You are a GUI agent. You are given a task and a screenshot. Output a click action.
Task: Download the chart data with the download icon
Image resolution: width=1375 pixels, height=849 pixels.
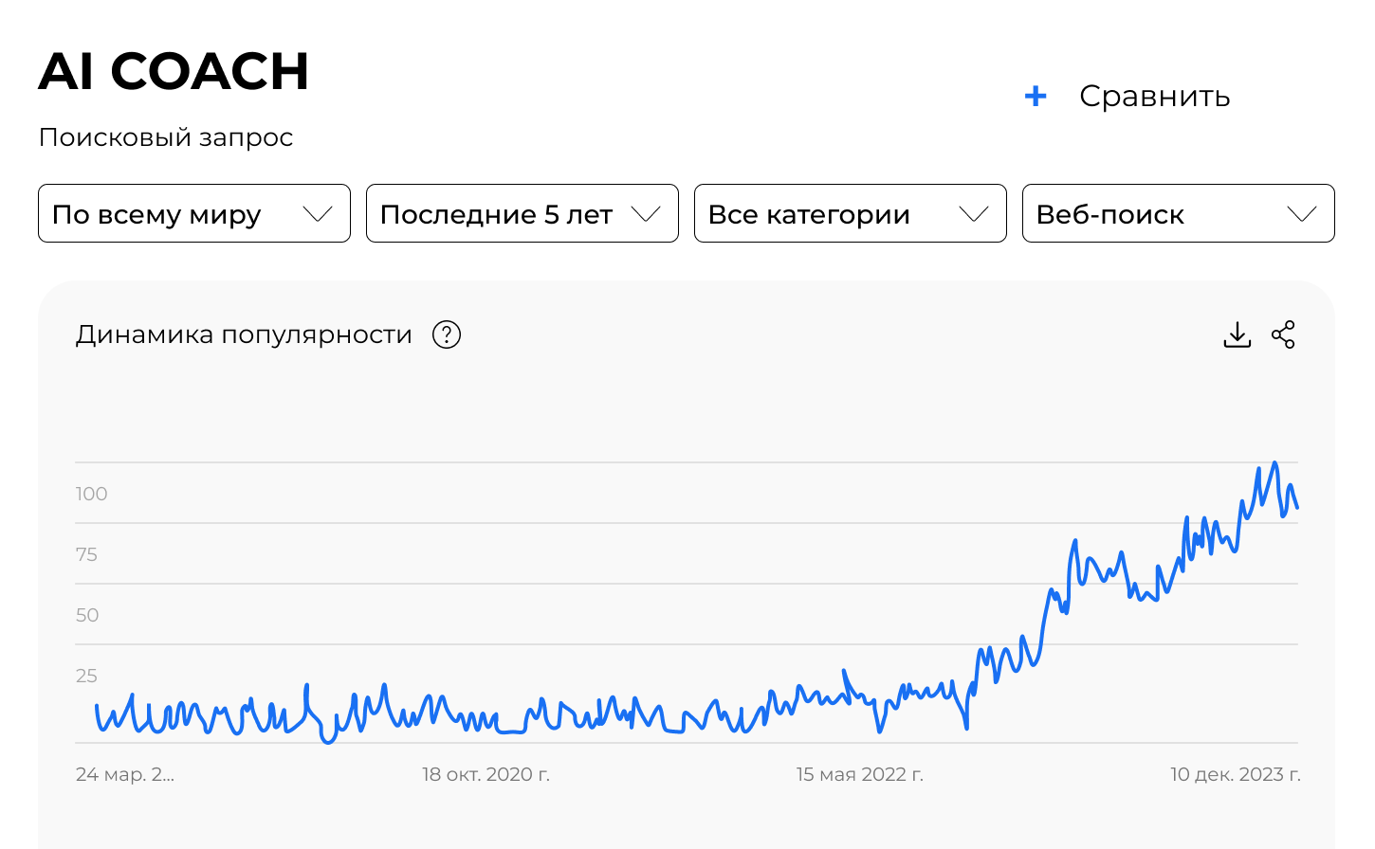1237,334
